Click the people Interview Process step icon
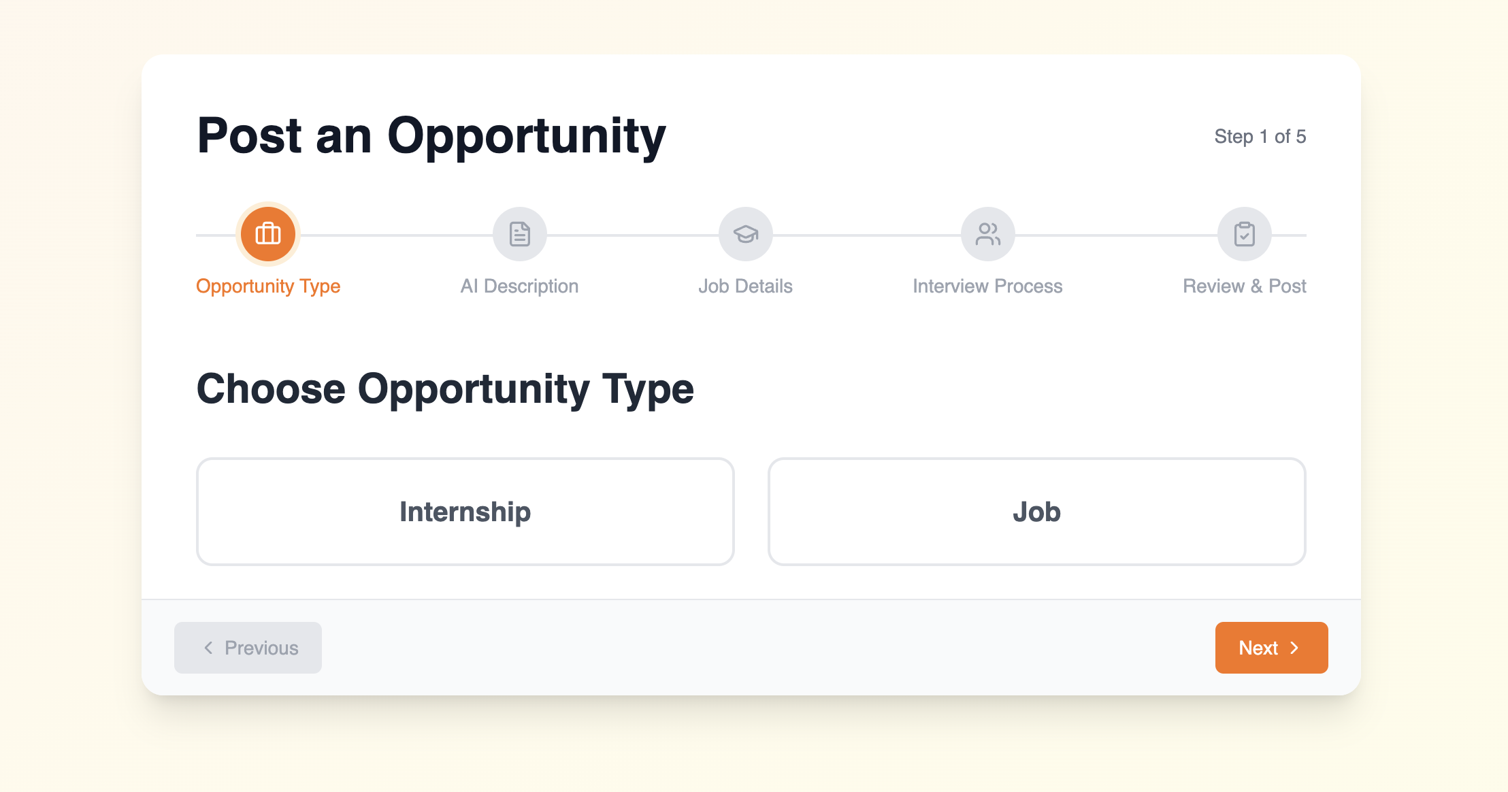The width and height of the screenshot is (1508, 792). click(987, 234)
